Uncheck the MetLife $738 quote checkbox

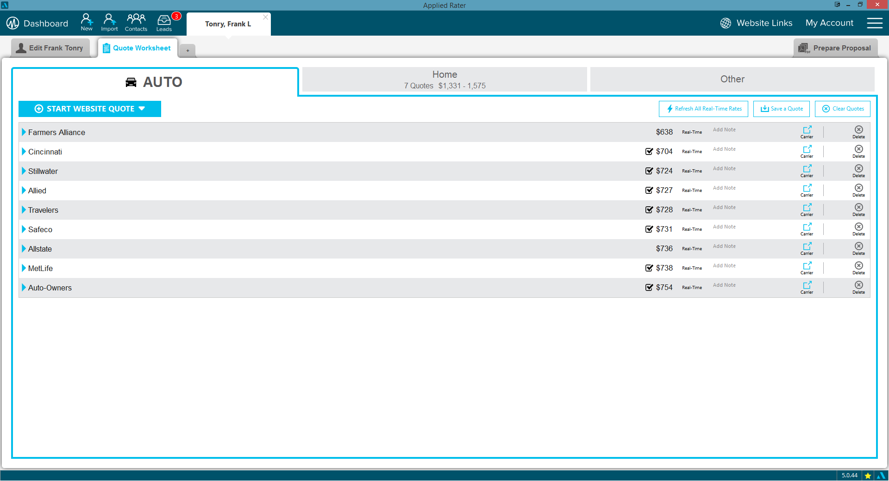[649, 268]
